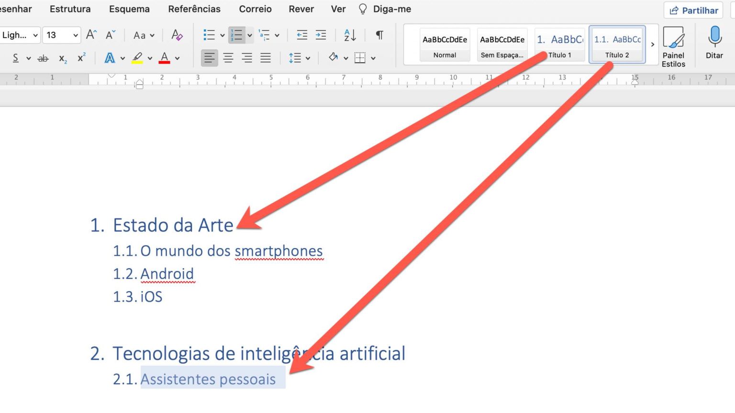This screenshot has height=413, width=735.
Task: Click the shading paint bucket icon
Action: (x=334, y=58)
